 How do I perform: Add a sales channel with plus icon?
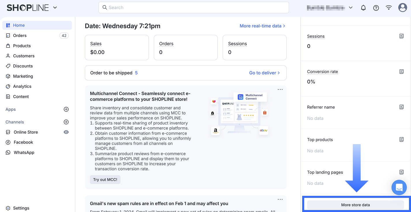(x=66, y=122)
